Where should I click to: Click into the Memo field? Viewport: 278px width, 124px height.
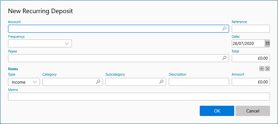(x=139, y=96)
